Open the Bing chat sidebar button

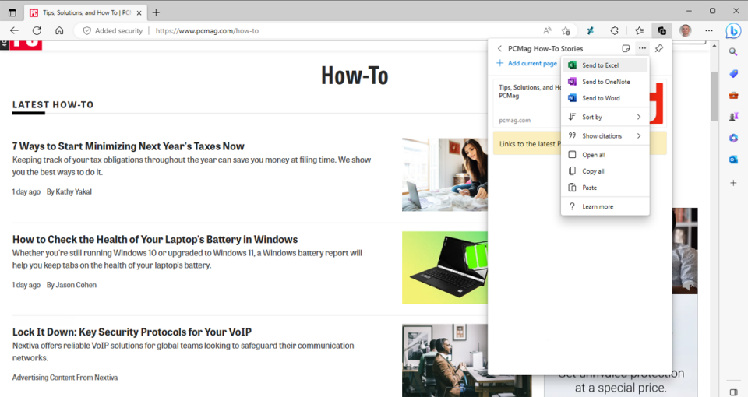(733, 31)
